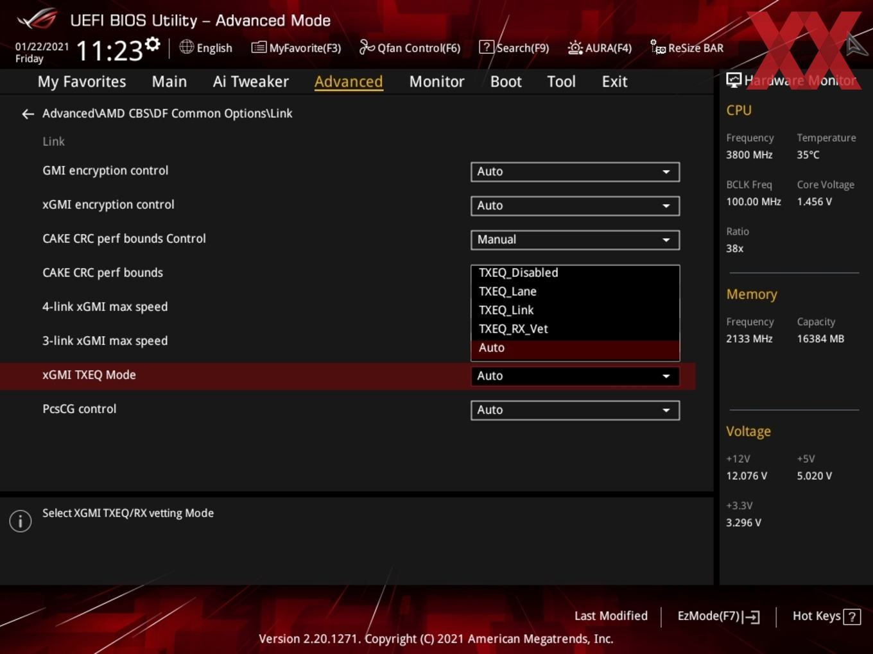Open the Ai Tweaker tab

tap(251, 82)
